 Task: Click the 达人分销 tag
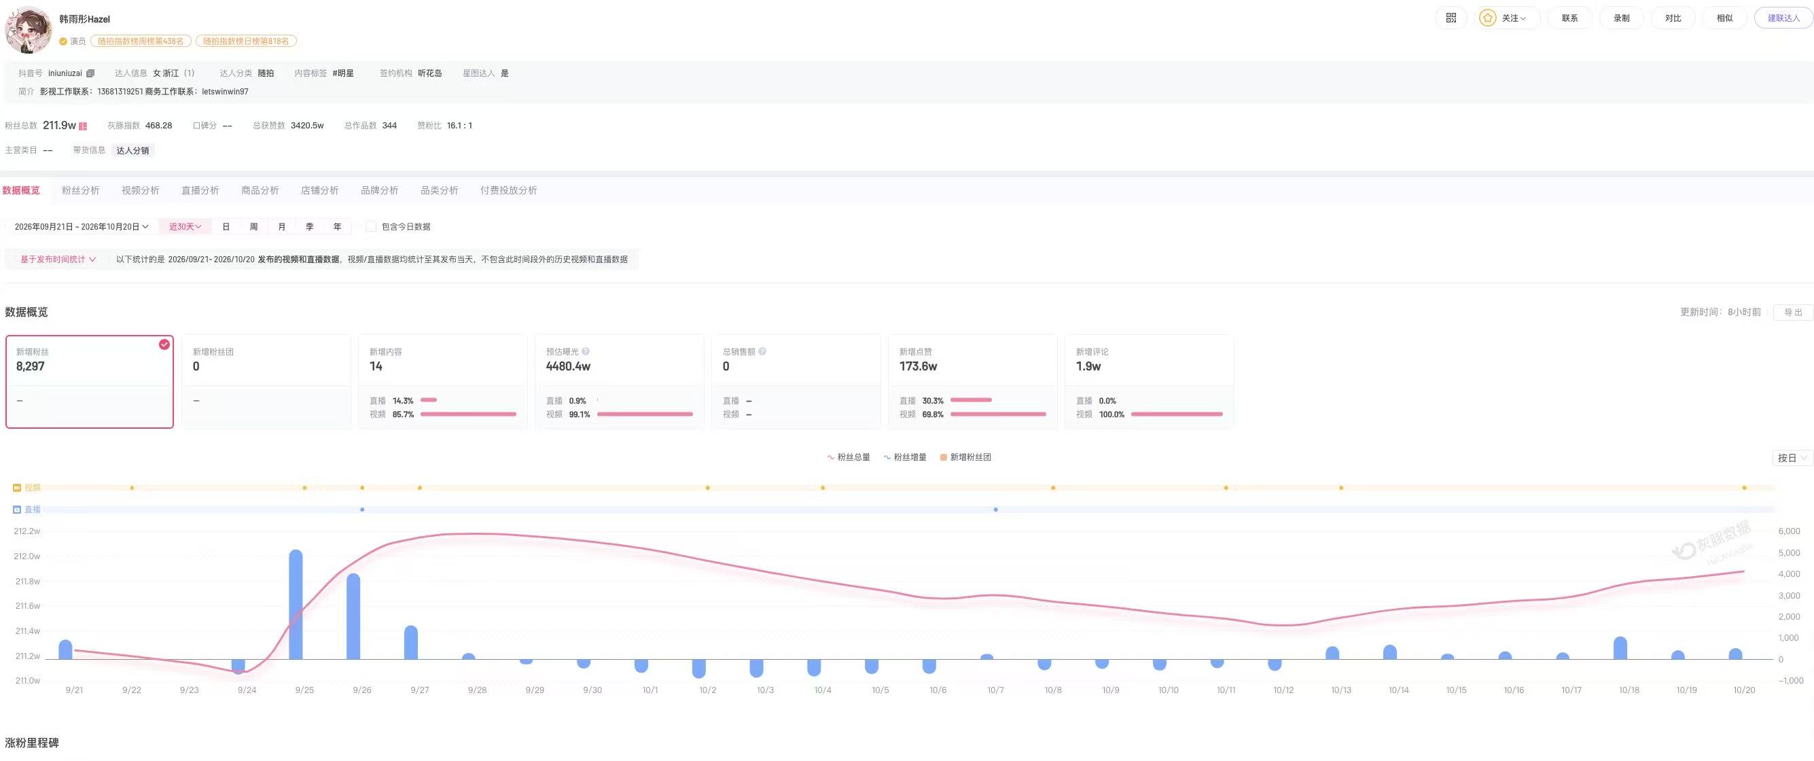click(x=132, y=151)
